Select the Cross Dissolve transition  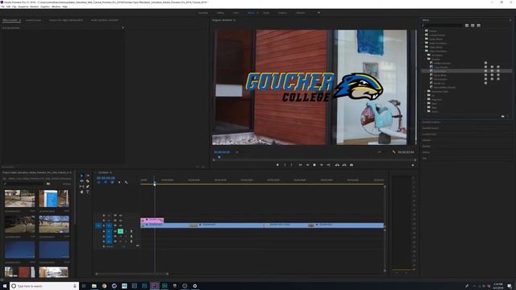(x=441, y=67)
